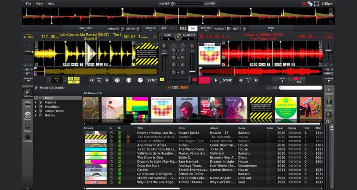Open the Collection browser panel
Viewport: 357px width, 190px height.
[27, 93]
